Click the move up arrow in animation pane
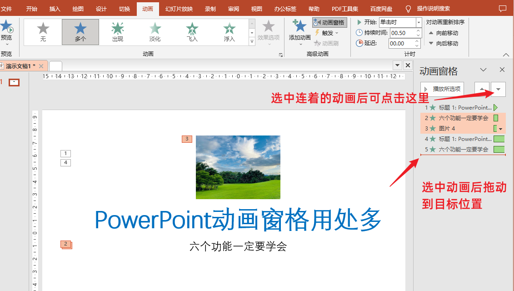The height and width of the screenshot is (291, 514). [x=482, y=89]
